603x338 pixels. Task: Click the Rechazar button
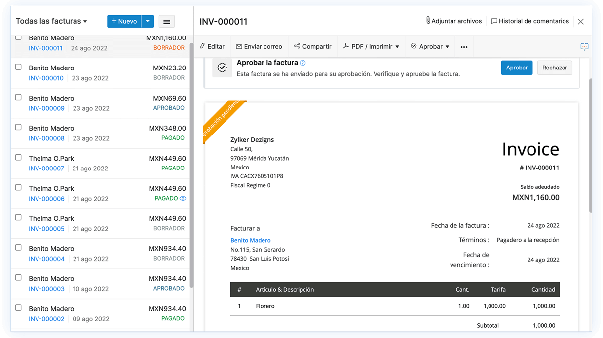pos(555,68)
